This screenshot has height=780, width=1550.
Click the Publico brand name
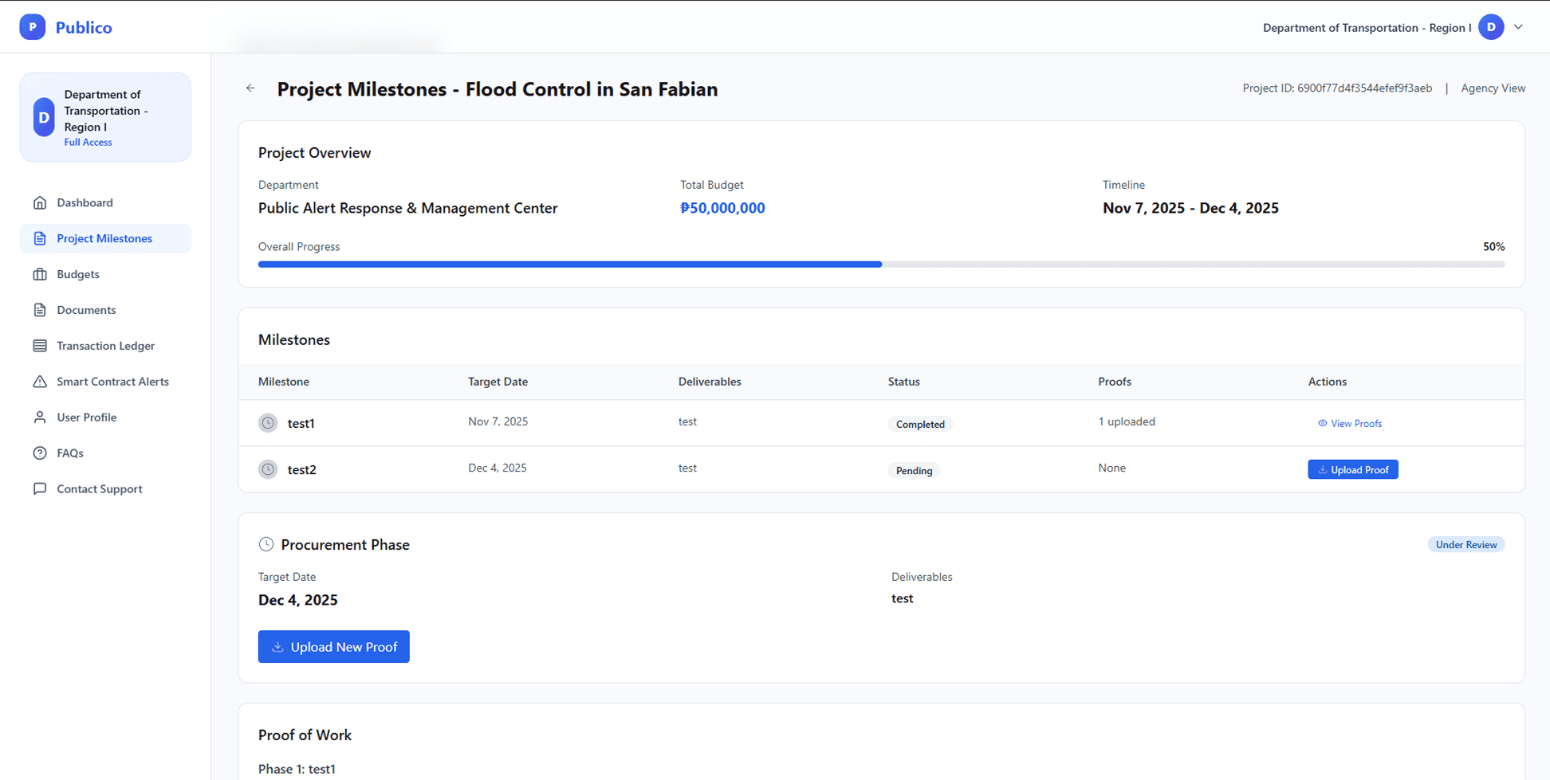coord(84,27)
